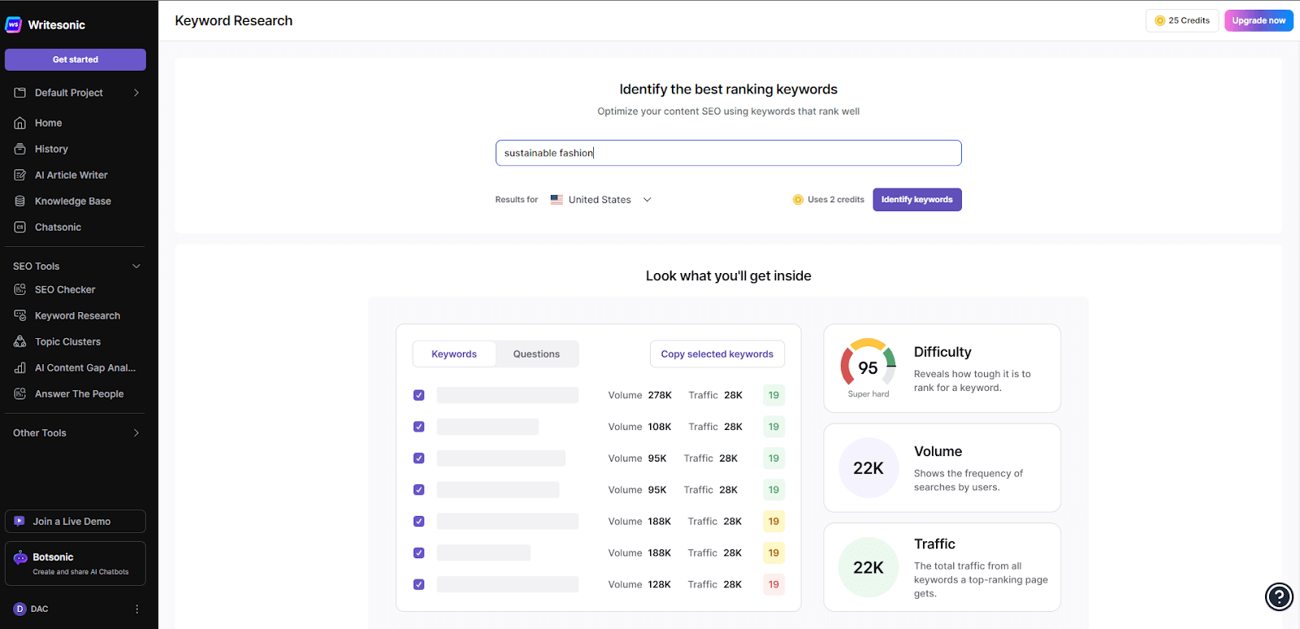Open the United States country dropdown arrow

click(x=648, y=199)
